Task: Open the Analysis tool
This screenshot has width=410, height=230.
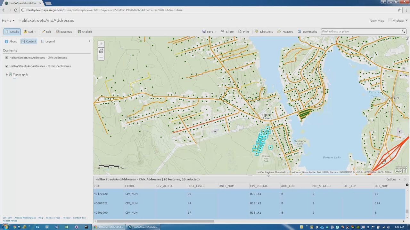Action: 85,32
